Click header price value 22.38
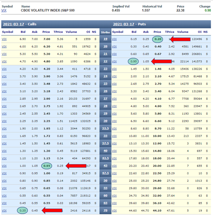Screen dimensions: 213x216 [180, 11]
